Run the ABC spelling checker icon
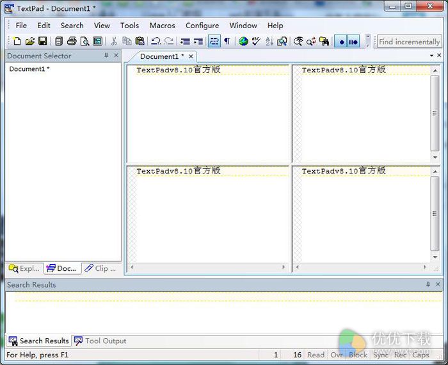 [x=256, y=42]
